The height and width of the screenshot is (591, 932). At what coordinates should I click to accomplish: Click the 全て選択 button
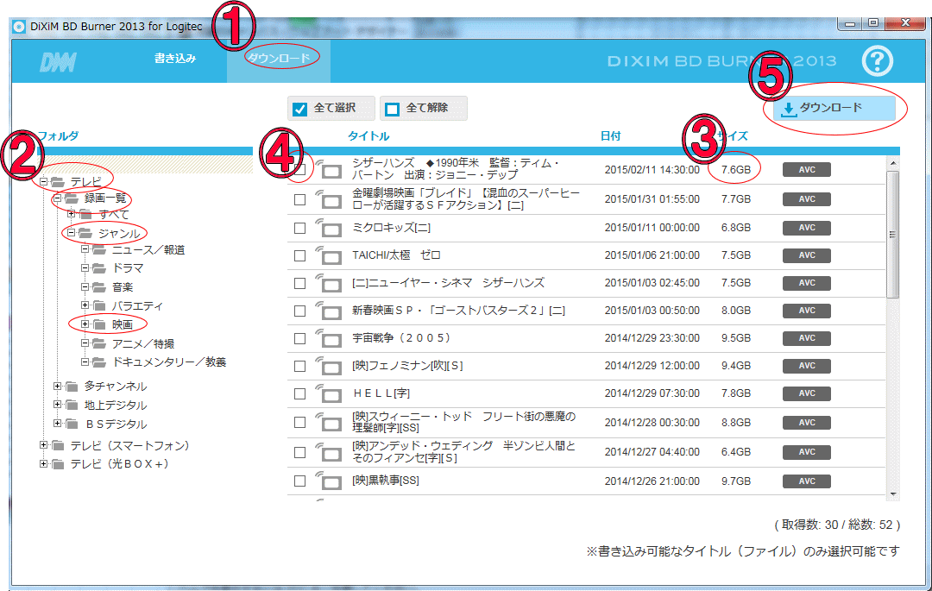click(331, 108)
